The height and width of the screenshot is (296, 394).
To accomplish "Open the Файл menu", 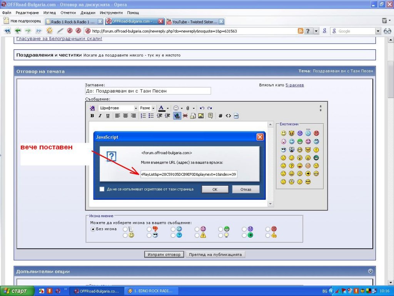I will (x=7, y=13).
